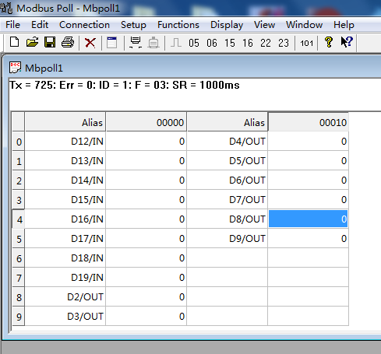
Task: Click the Mbpoll1 child window title bar
Action: (192, 68)
